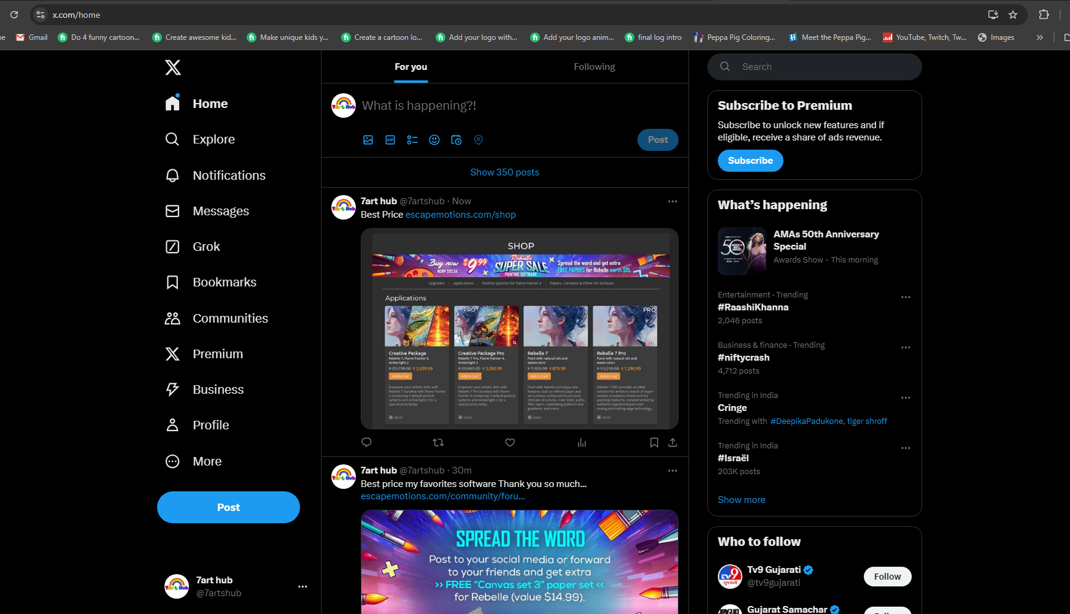The image size is (1070, 614).
Task: Open the browser extensions puzzle icon
Action: coord(1044,15)
